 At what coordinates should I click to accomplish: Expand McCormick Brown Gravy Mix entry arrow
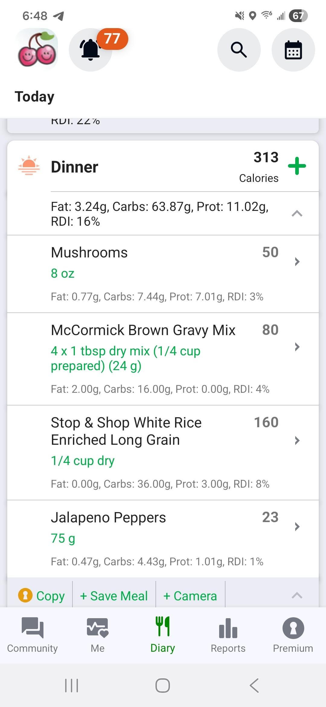[297, 347]
